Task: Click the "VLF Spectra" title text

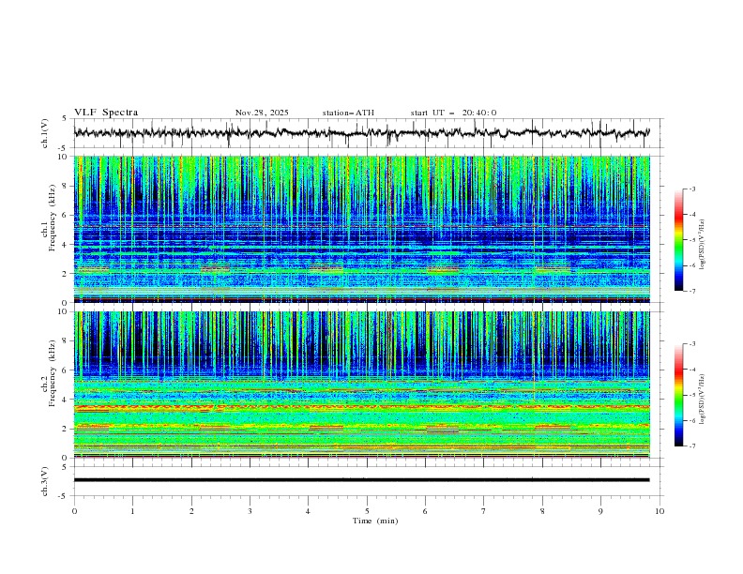Action: tap(106, 113)
